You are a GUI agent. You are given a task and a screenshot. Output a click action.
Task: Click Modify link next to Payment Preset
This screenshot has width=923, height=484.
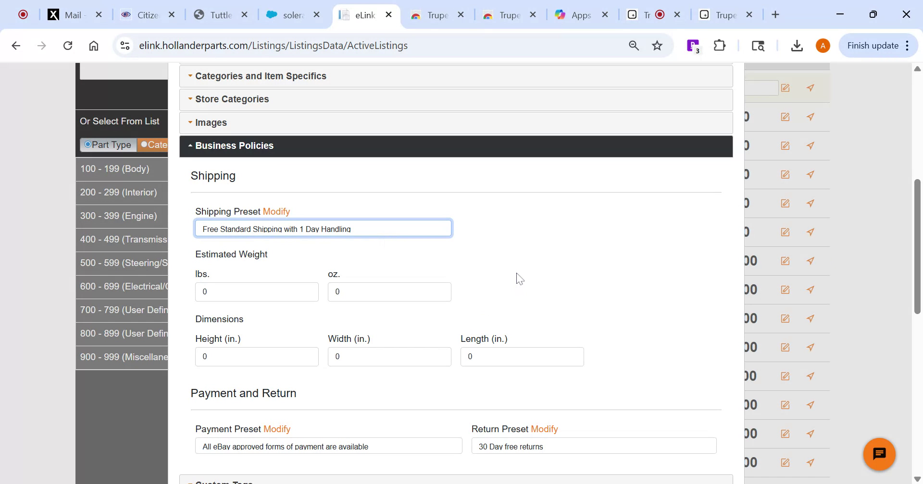(x=277, y=429)
